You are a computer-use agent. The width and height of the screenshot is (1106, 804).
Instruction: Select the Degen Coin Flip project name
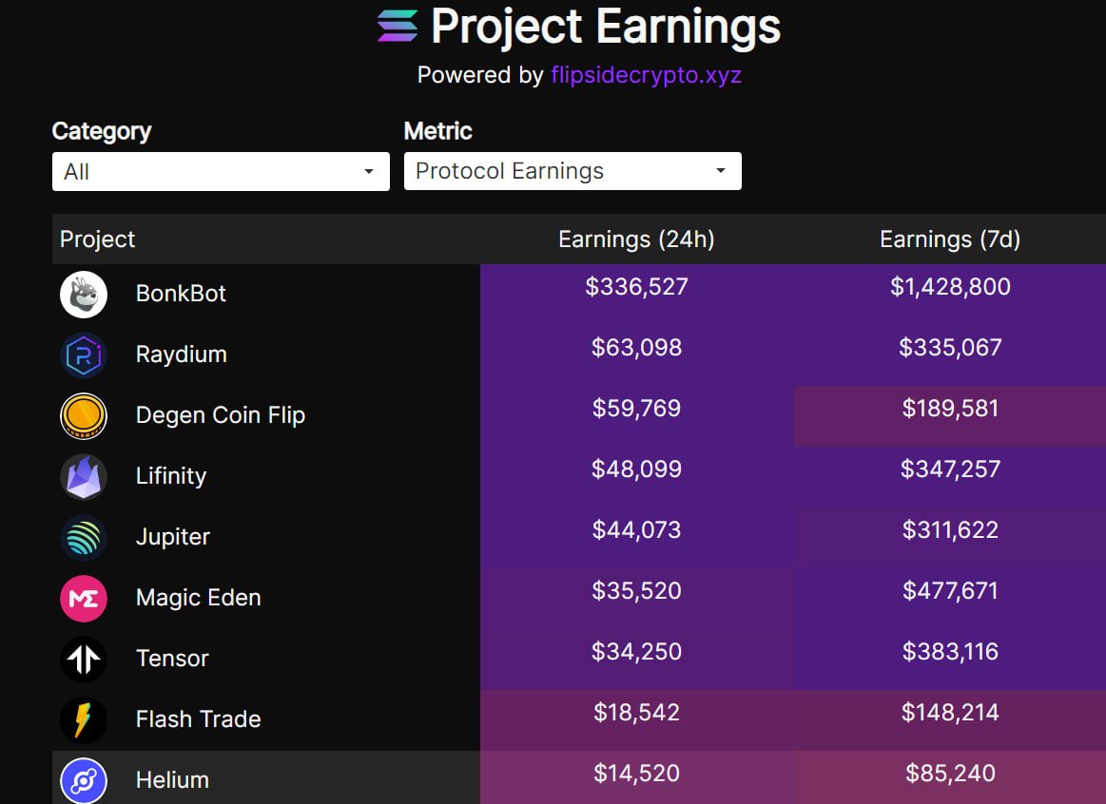220,415
